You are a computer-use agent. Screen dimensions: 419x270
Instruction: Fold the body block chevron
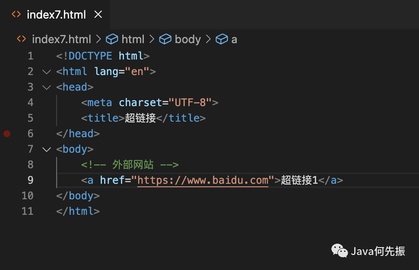(46, 149)
